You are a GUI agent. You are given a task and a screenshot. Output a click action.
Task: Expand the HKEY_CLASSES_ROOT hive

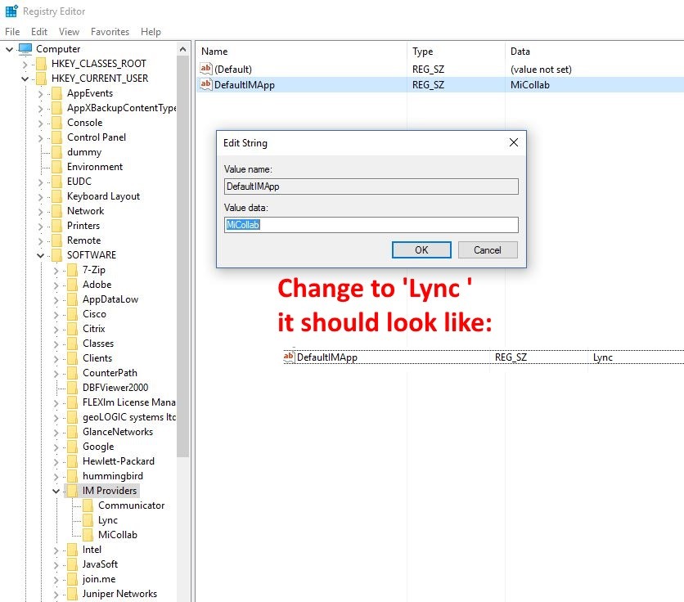click(25, 64)
